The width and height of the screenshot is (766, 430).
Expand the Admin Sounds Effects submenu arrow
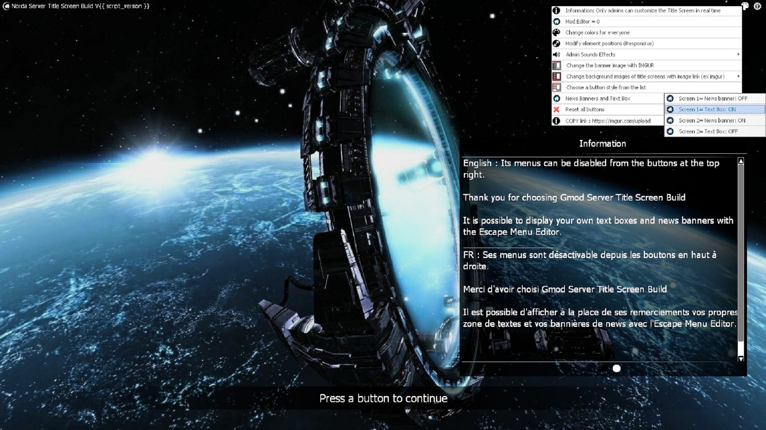pyautogui.click(x=738, y=54)
